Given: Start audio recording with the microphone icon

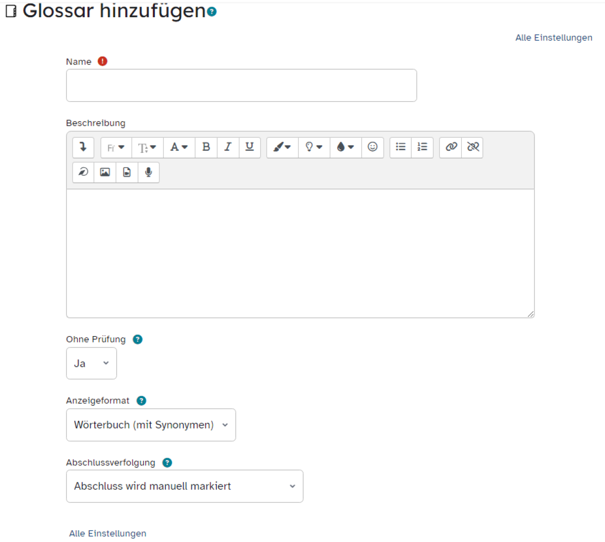Looking at the screenshot, I should coord(148,172).
